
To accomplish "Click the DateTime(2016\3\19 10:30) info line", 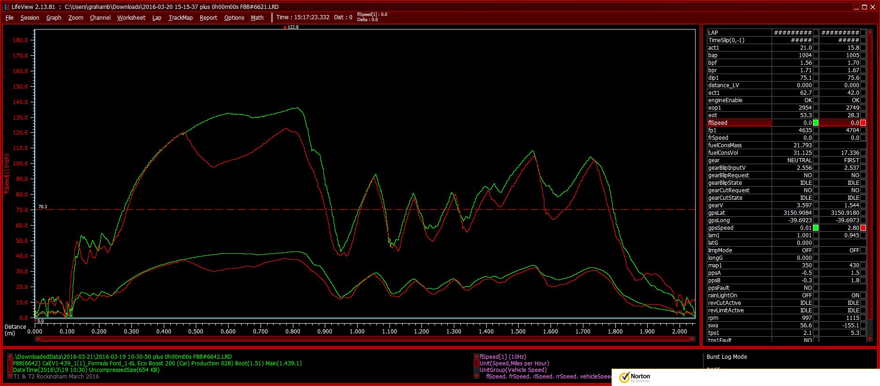I will coord(86,370).
